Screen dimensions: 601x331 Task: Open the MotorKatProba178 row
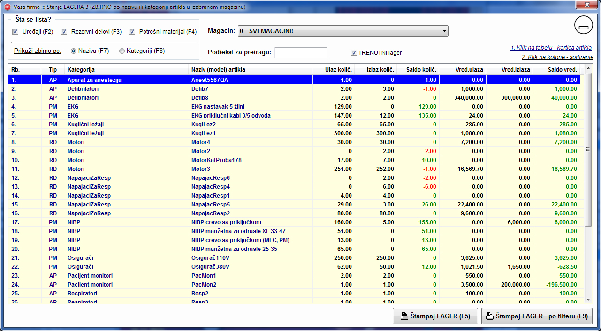pos(294,160)
